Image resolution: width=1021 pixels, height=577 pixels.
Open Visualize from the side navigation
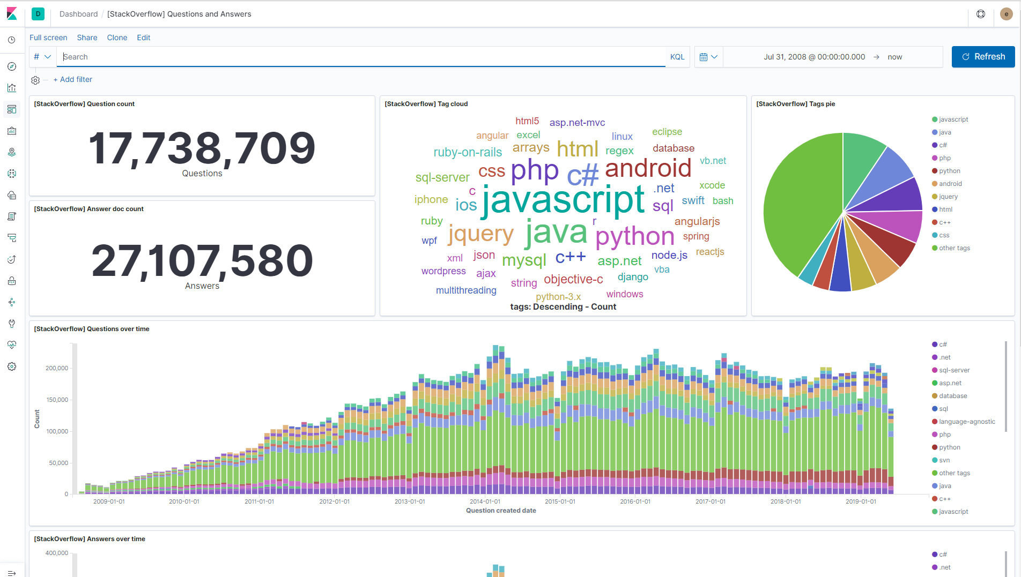(x=12, y=88)
